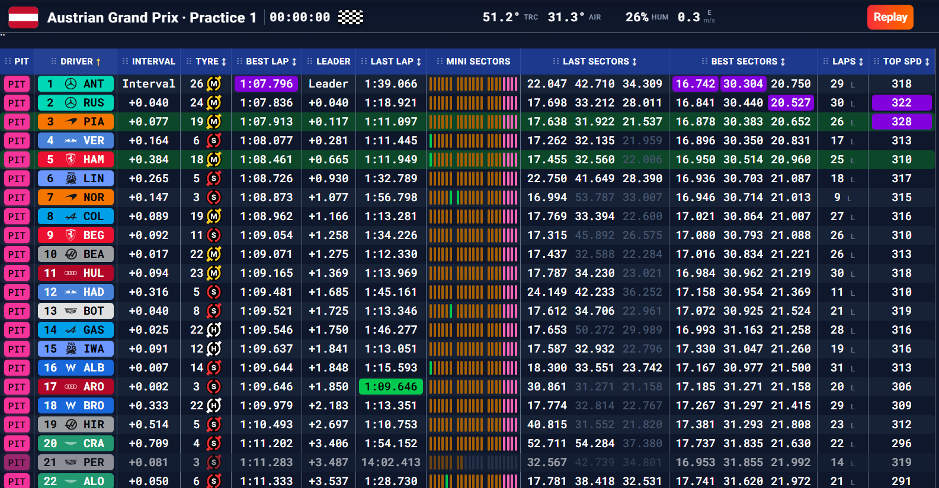Click the Aston Martin logo next to CRA

70,444
